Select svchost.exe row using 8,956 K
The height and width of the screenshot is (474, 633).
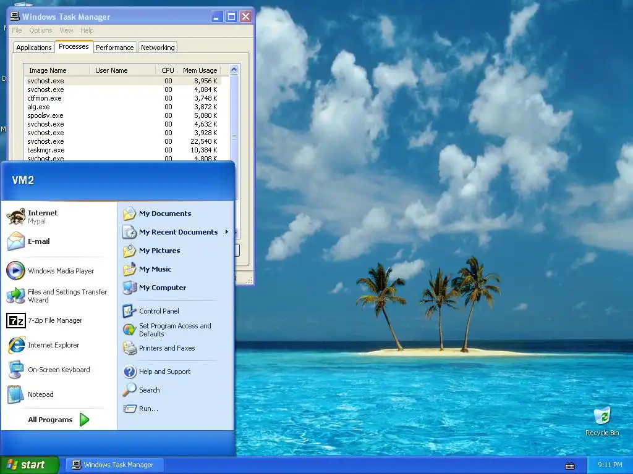pos(123,81)
